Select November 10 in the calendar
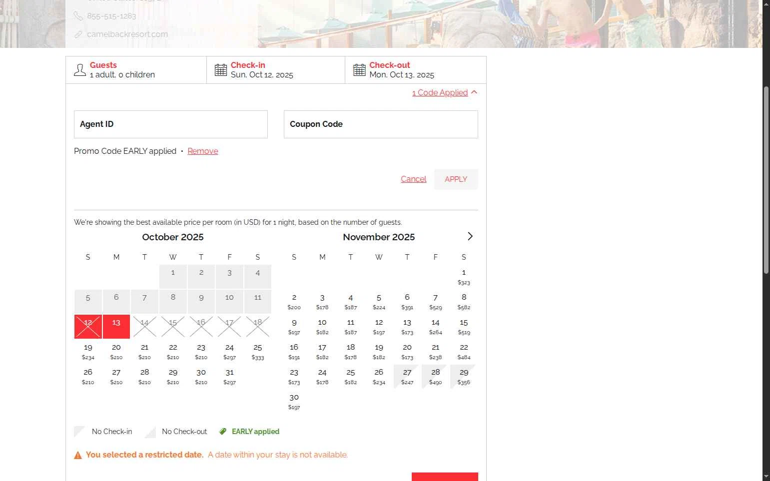 [x=322, y=327]
